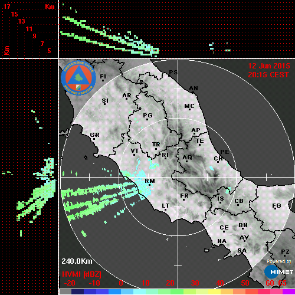Image resolution: width=295 pixels, height=295 pixels.
Task: Select the GR city label
Action: coord(94,135)
